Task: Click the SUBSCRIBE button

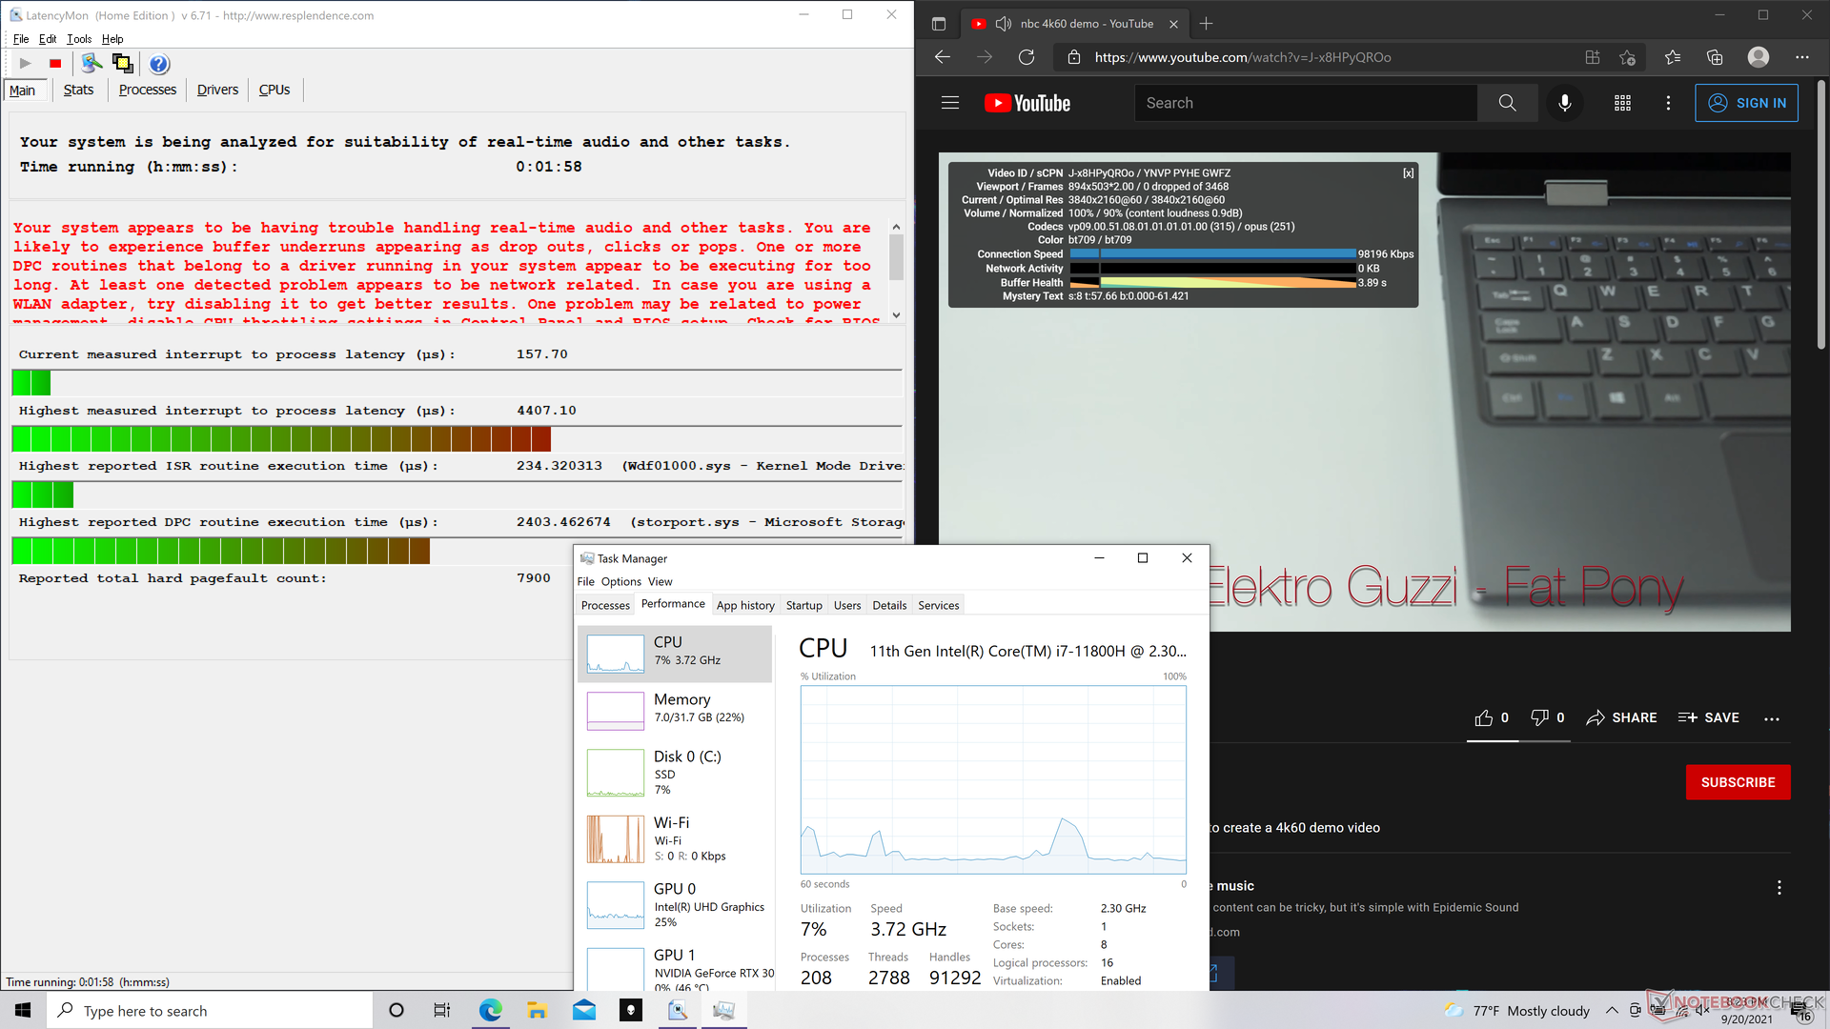Action: click(1738, 782)
